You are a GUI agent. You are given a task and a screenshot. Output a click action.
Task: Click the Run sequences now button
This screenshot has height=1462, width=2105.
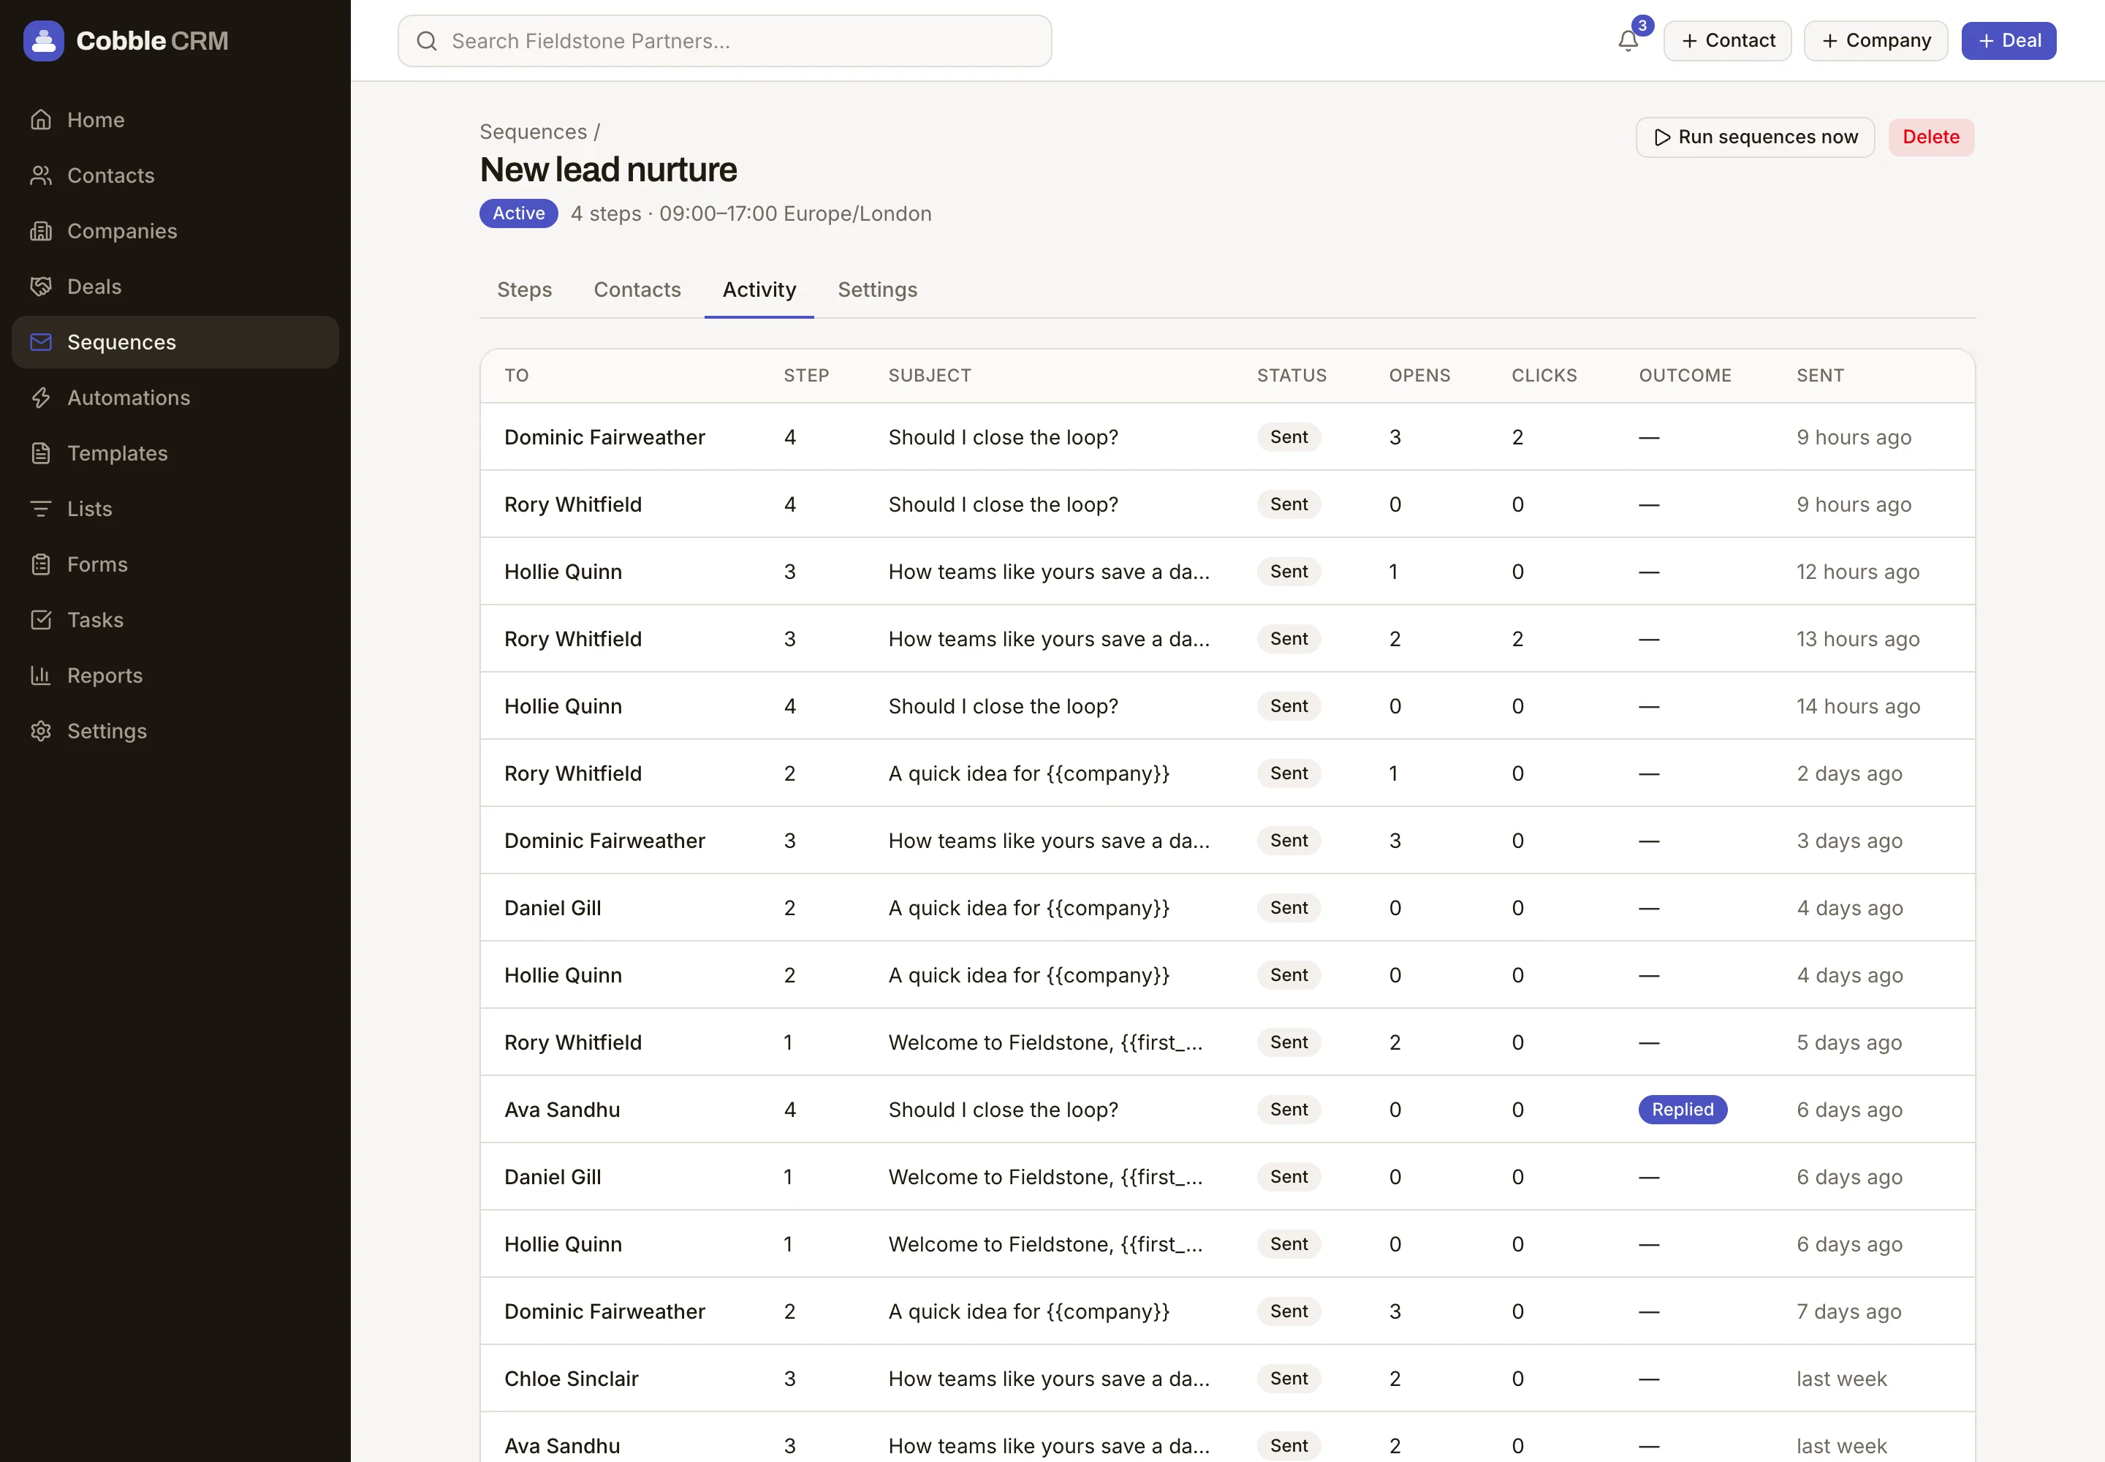(x=1755, y=137)
